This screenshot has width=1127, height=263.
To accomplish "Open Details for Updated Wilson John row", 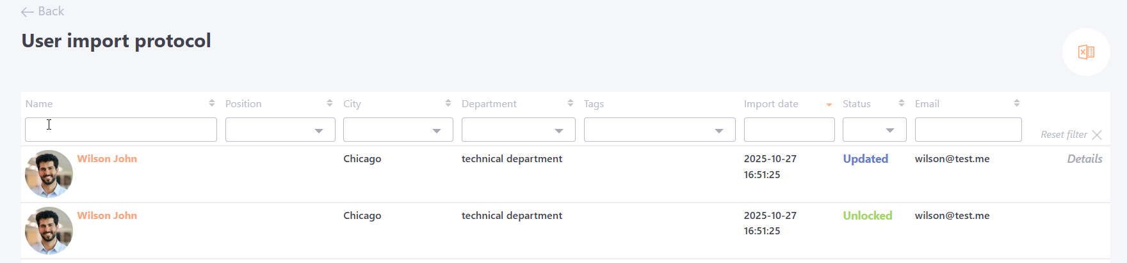I will click(x=1084, y=159).
